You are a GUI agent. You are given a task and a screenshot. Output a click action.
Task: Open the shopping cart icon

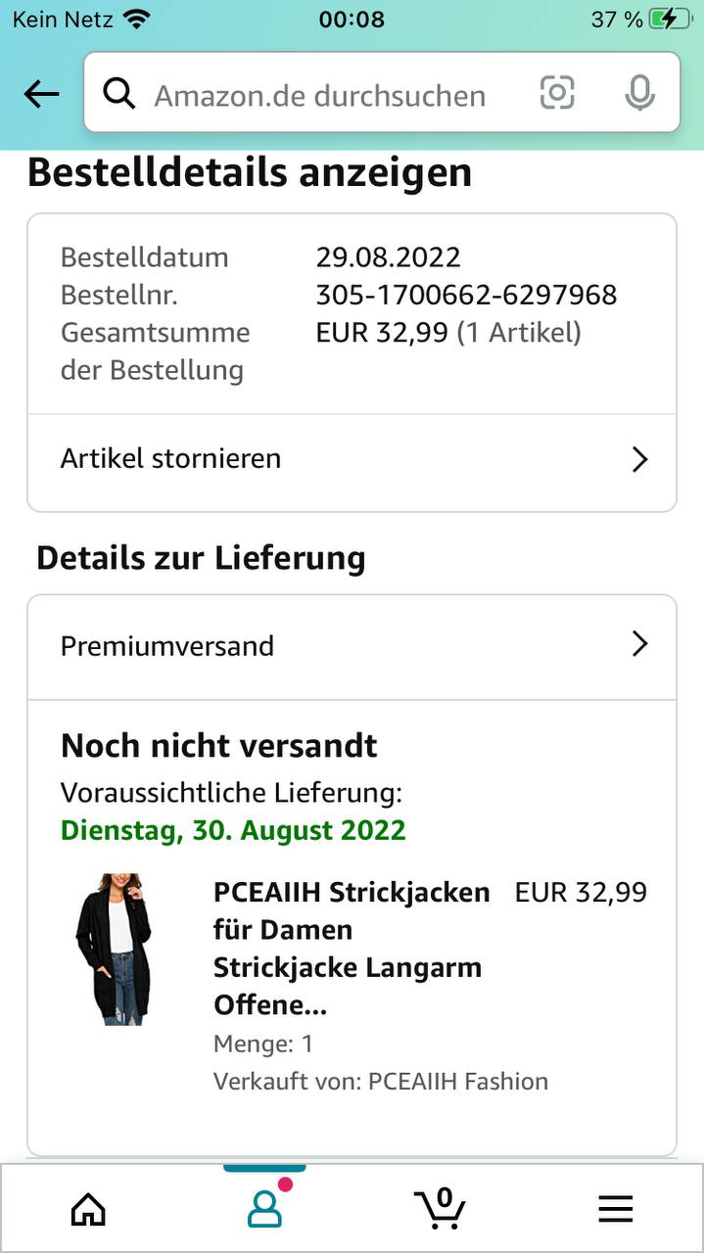click(x=440, y=1209)
